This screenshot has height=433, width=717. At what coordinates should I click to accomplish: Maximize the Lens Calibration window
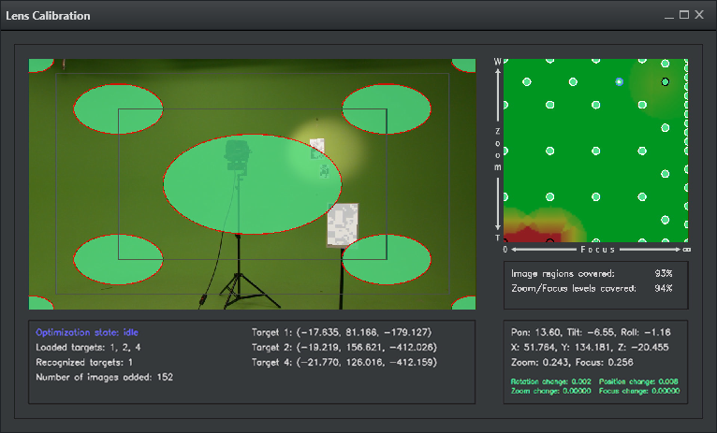coord(683,15)
